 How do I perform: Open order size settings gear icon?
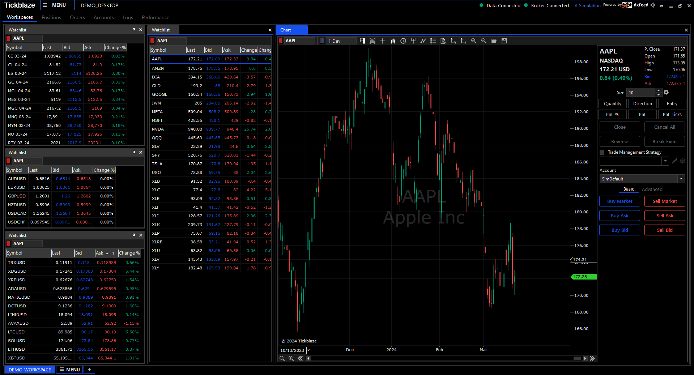pos(666,93)
